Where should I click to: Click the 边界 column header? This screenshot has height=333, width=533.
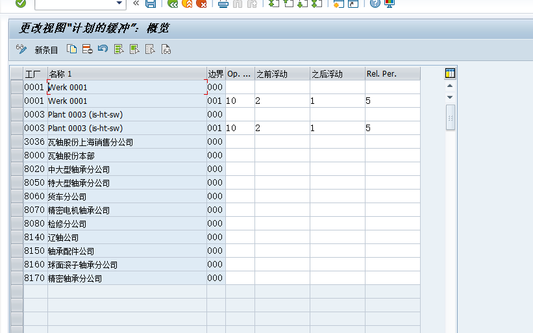tap(216, 74)
